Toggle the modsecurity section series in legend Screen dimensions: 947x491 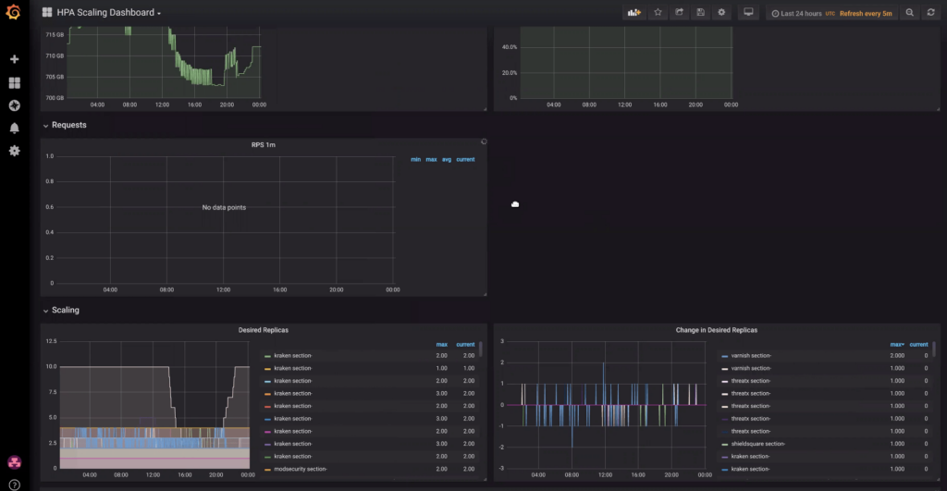tap(301, 469)
